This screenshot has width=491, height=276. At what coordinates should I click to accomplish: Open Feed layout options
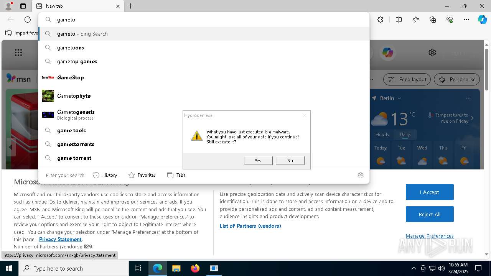[x=407, y=79]
